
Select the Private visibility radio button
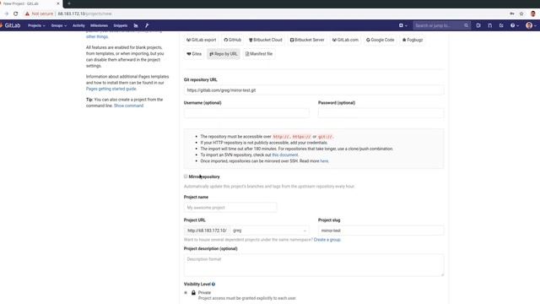point(186,293)
